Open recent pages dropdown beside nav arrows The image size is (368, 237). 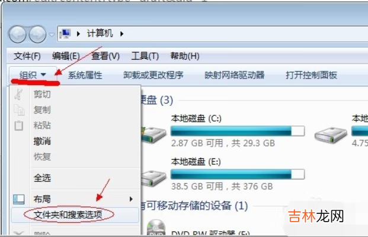click(52, 35)
